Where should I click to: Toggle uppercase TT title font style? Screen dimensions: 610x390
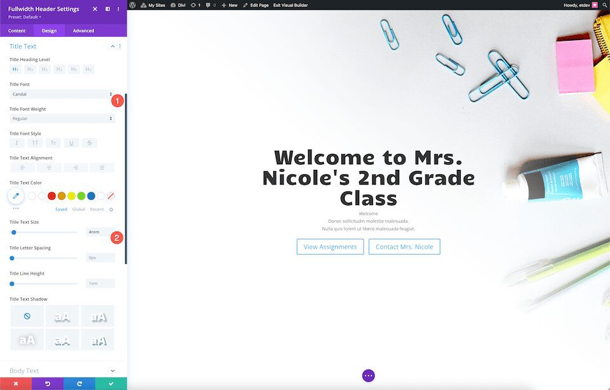pos(35,143)
